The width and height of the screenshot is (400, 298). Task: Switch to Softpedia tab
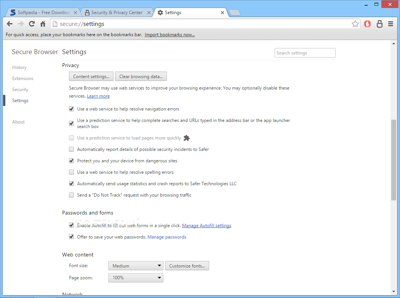point(43,13)
